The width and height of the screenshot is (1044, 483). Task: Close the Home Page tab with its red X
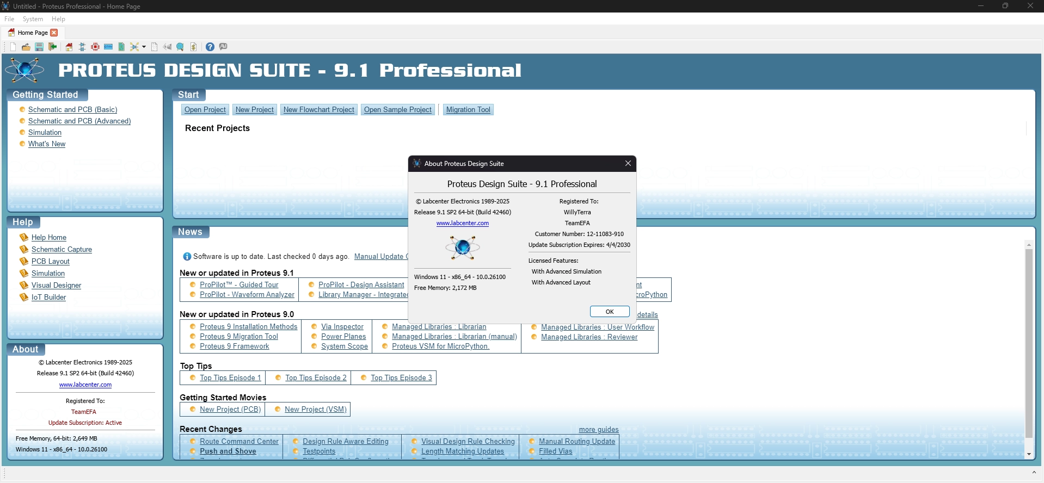pyautogui.click(x=54, y=33)
